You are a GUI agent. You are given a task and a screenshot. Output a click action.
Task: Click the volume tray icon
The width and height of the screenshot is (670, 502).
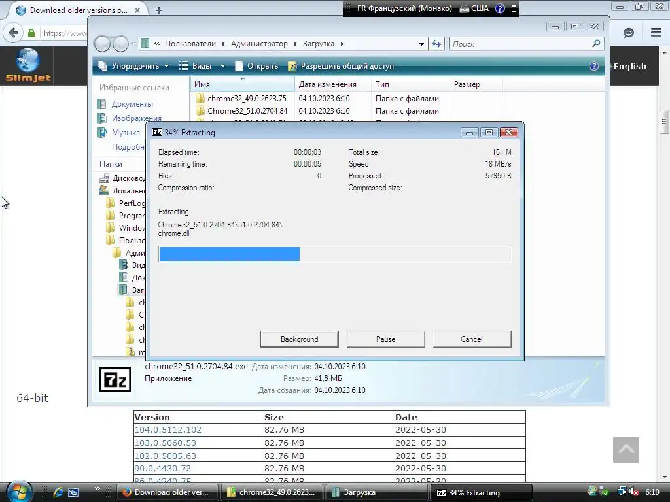[634, 492]
